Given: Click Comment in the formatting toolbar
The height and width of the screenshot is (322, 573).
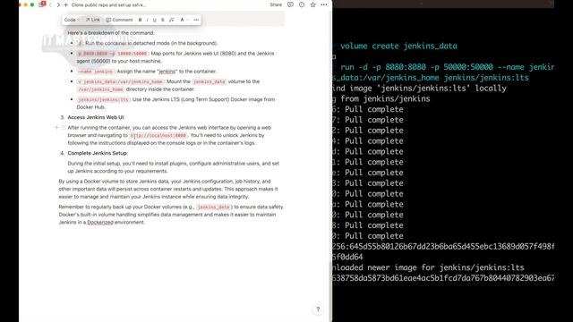Looking at the screenshot, I should (119, 20).
